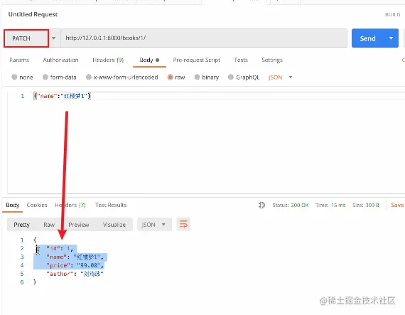This screenshot has height=315, width=405.
Task: Click the Time 15 ms text
Action: pyautogui.click(x=330, y=205)
